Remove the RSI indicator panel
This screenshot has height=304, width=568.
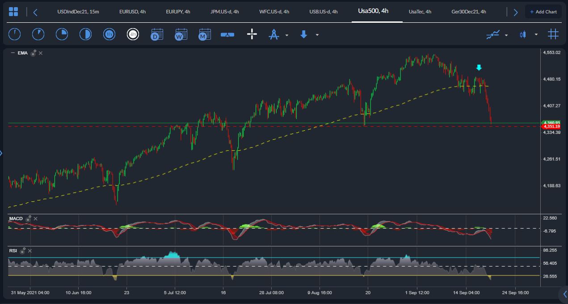pos(29,251)
